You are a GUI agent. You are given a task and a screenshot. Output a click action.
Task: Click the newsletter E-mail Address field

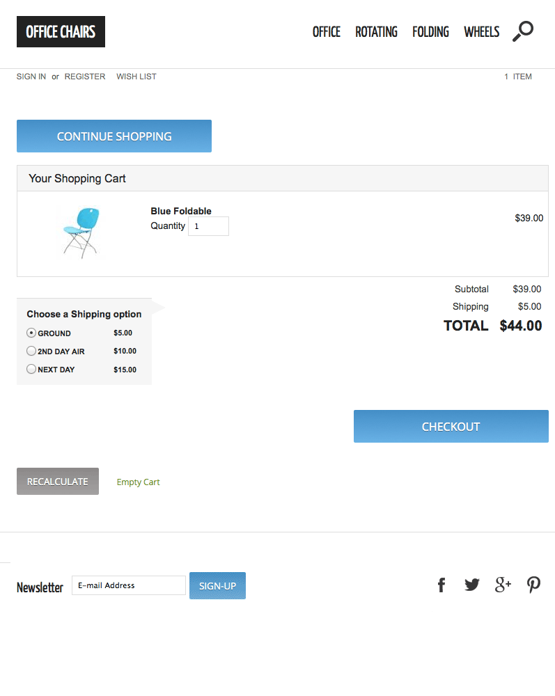tap(129, 585)
